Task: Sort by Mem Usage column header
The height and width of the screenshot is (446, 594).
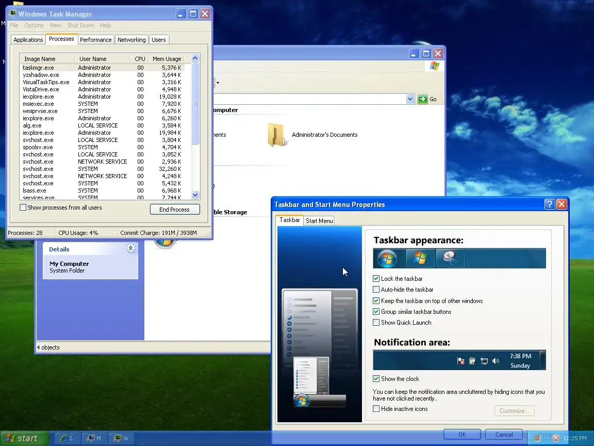Action: pos(167,59)
